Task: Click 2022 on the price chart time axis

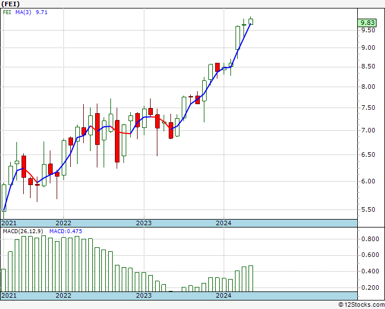Action: [x=63, y=223]
